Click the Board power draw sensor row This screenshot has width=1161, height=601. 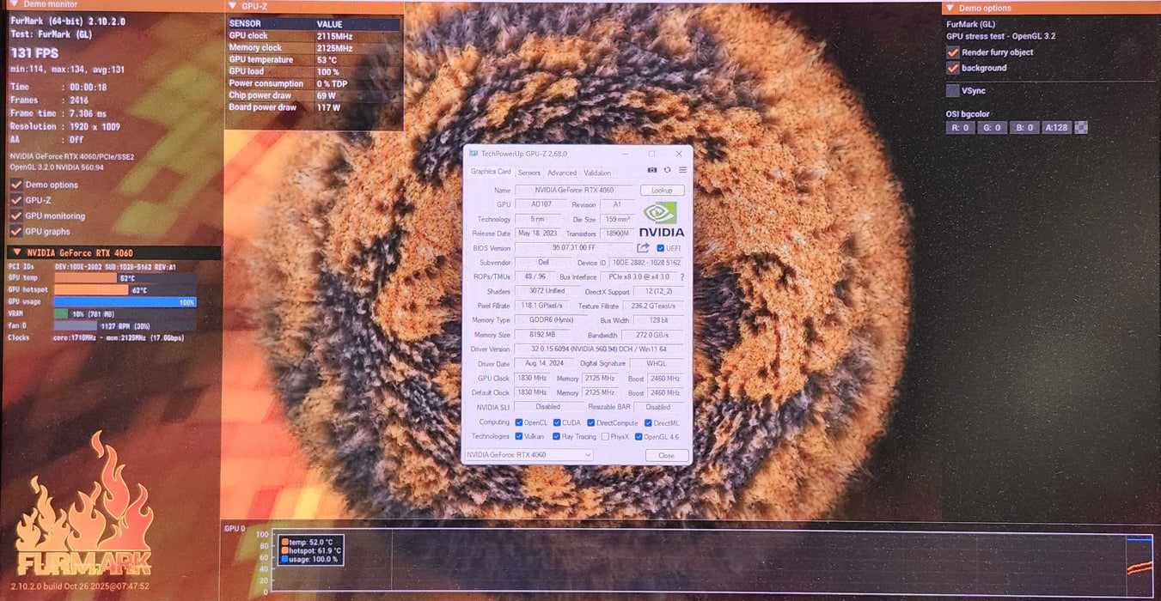point(314,107)
